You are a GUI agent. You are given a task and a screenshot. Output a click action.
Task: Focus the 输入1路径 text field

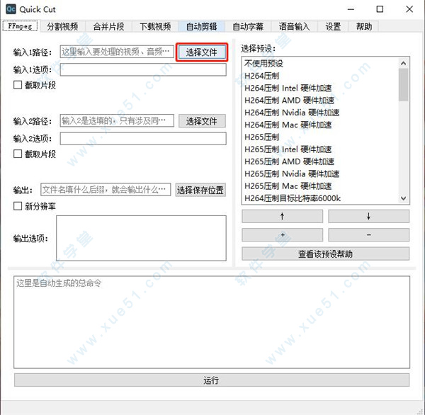click(x=117, y=52)
